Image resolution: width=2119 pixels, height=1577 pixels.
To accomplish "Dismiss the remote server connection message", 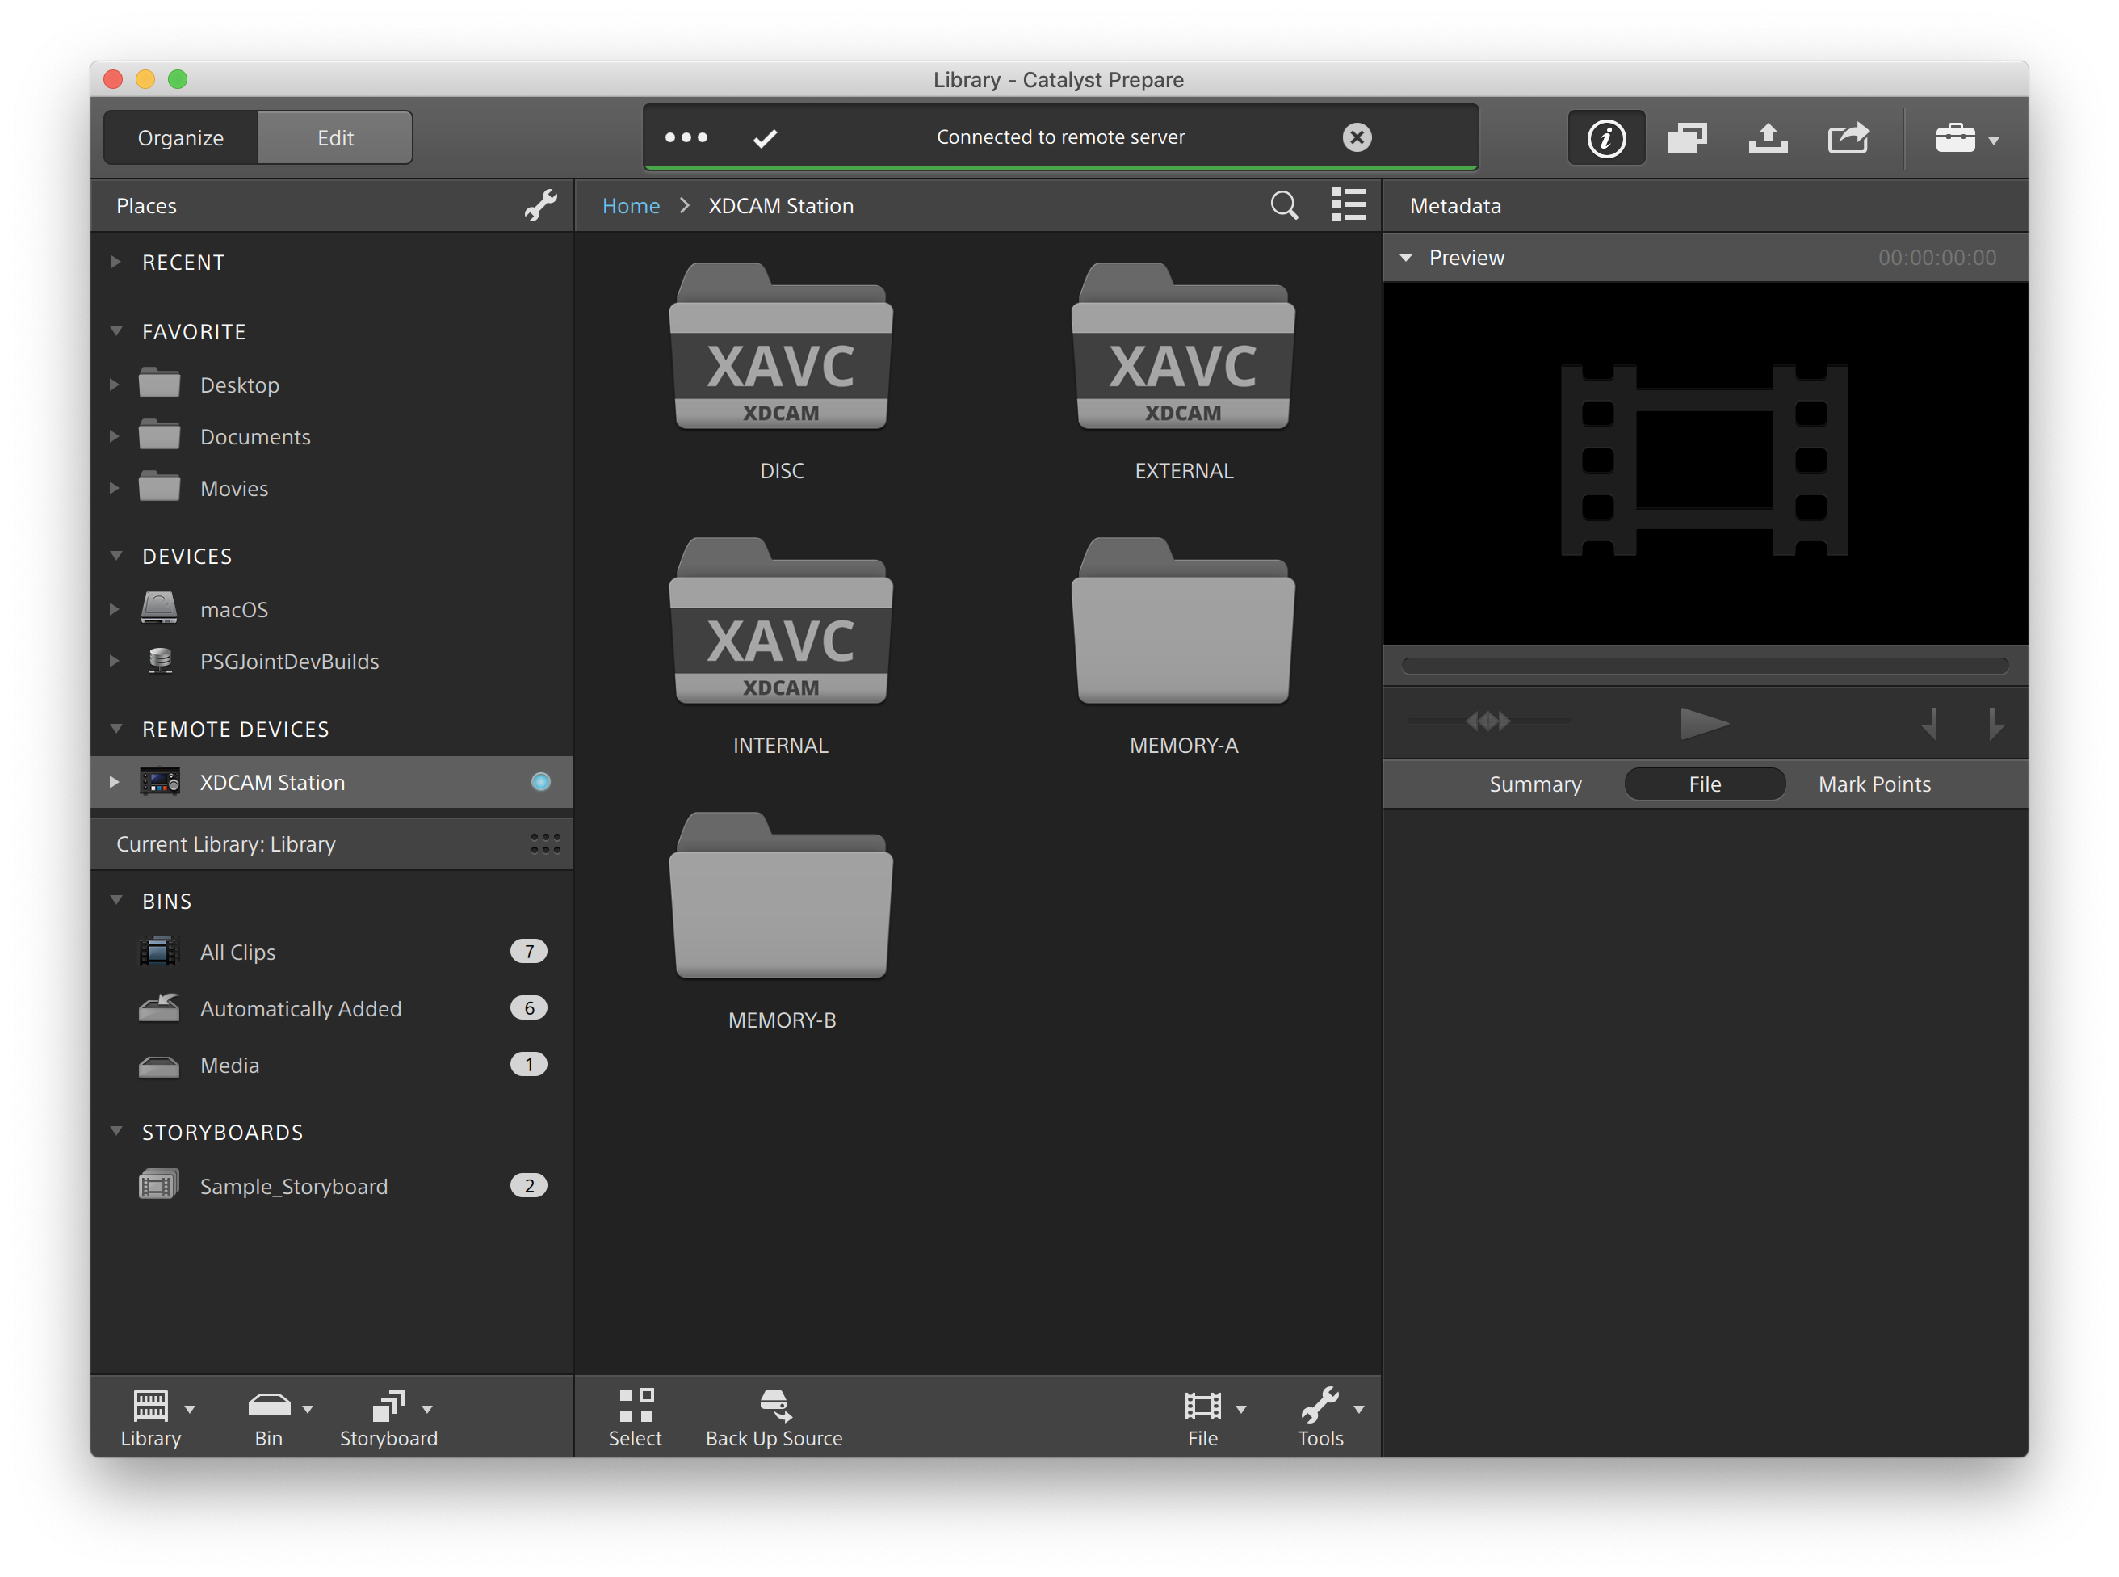I will [x=1356, y=137].
